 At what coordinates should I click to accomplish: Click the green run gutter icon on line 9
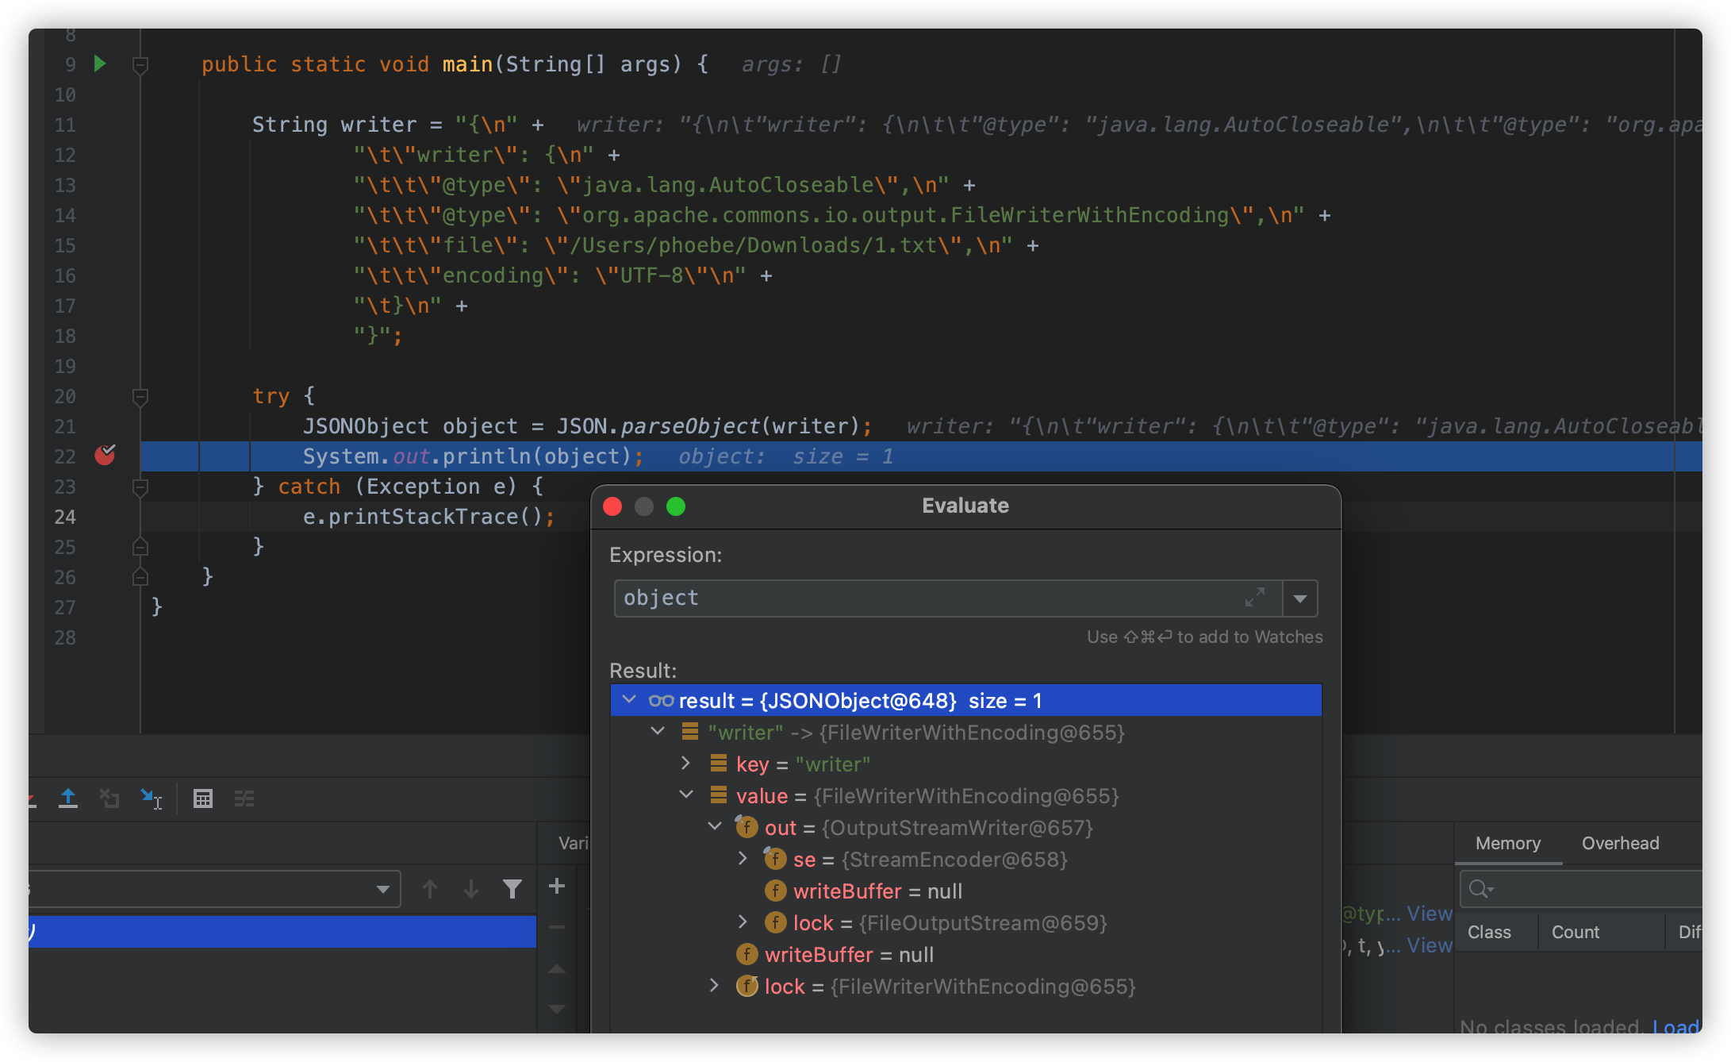(100, 63)
